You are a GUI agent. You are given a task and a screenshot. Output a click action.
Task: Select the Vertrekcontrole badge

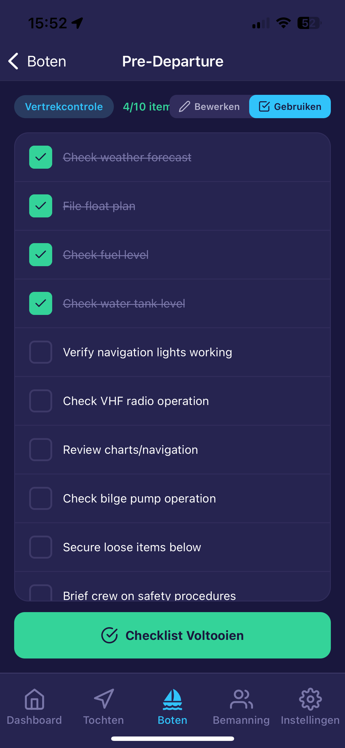(64, 106)
